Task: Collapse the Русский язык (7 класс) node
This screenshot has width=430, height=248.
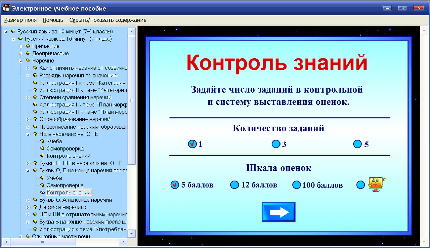Action: 13,39
